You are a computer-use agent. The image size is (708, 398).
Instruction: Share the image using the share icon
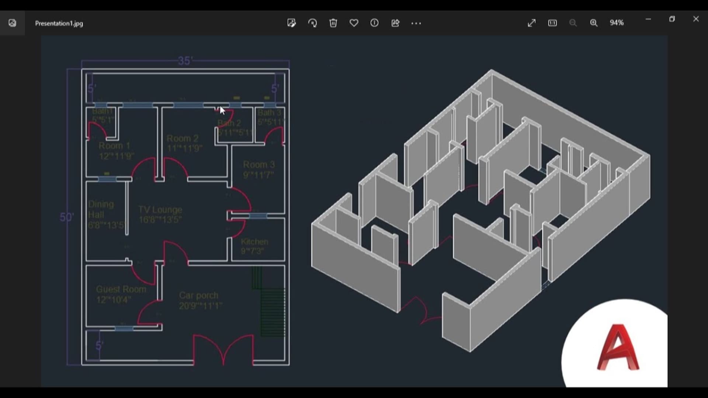point(395,23)
